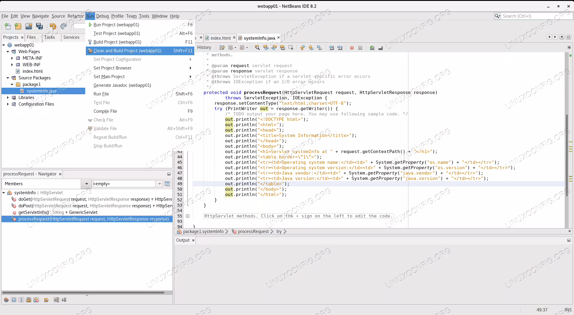Click the History view button
574x315 pixels.
tap(204, 47)
